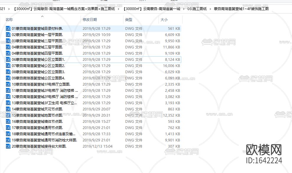
Task: Click the CAD icon beside 20蒙自南湖荟第壹城接待台大样图
Action: (x=8, y=146)
